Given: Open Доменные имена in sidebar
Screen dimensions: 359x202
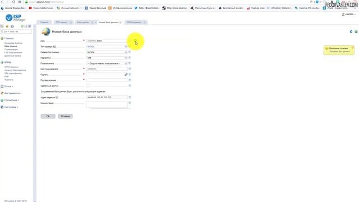Looking at the screenshot, I should 12,56.
